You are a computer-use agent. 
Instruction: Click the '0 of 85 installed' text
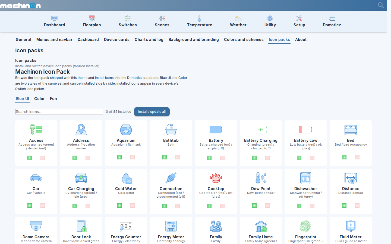click(119, 112)
